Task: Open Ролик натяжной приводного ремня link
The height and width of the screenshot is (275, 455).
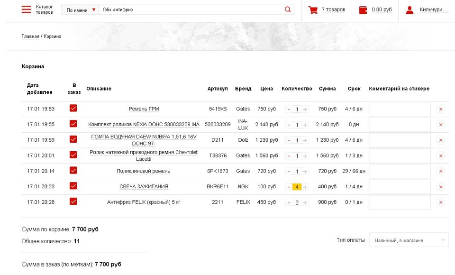Action: point(144,156)
